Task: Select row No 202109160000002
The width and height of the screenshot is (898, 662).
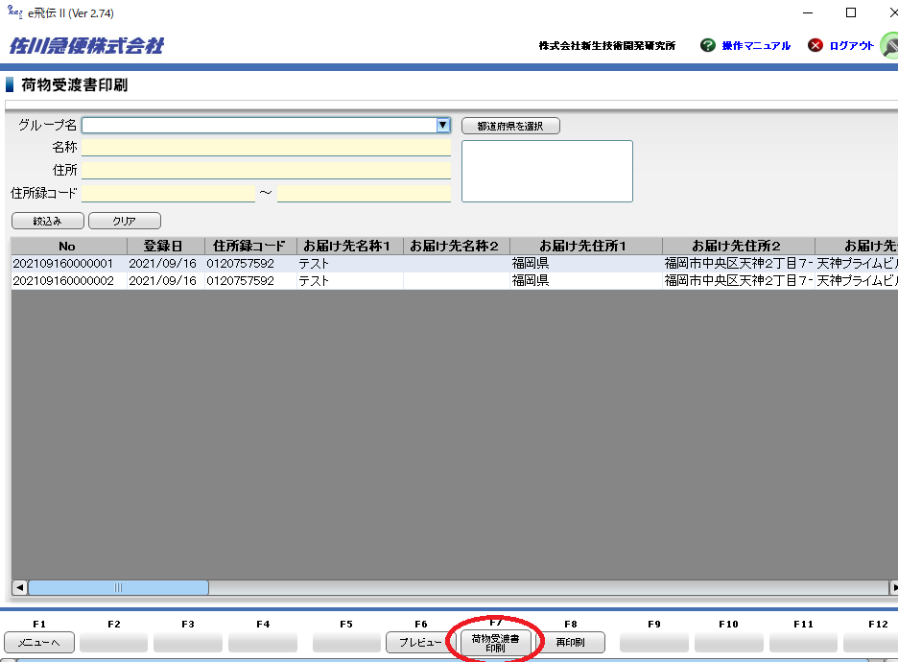Action: [63, 281]
